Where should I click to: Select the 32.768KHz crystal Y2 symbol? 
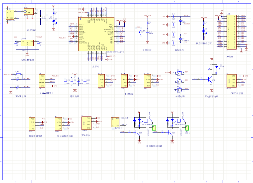coord(180,39)
